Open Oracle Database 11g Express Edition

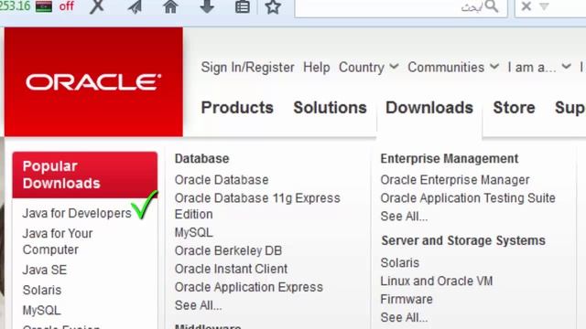click(257, 206)
